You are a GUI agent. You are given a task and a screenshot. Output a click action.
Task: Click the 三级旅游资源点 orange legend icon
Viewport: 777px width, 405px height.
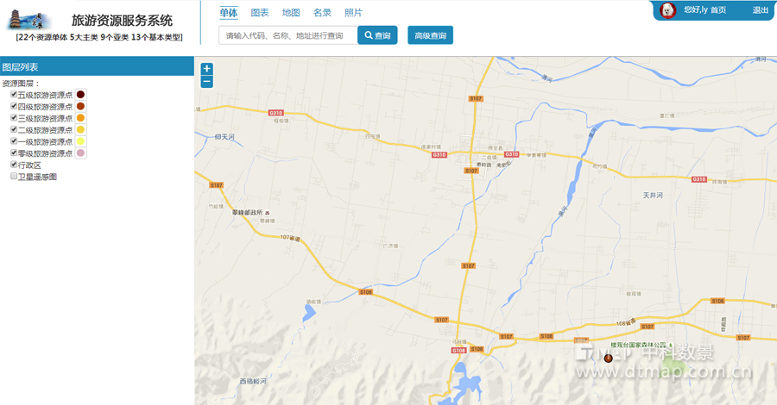tap(81, 118)
